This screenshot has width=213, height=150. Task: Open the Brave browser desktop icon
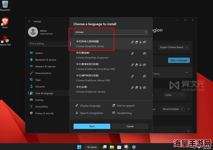pyautogui.click(x=5, y=23)
